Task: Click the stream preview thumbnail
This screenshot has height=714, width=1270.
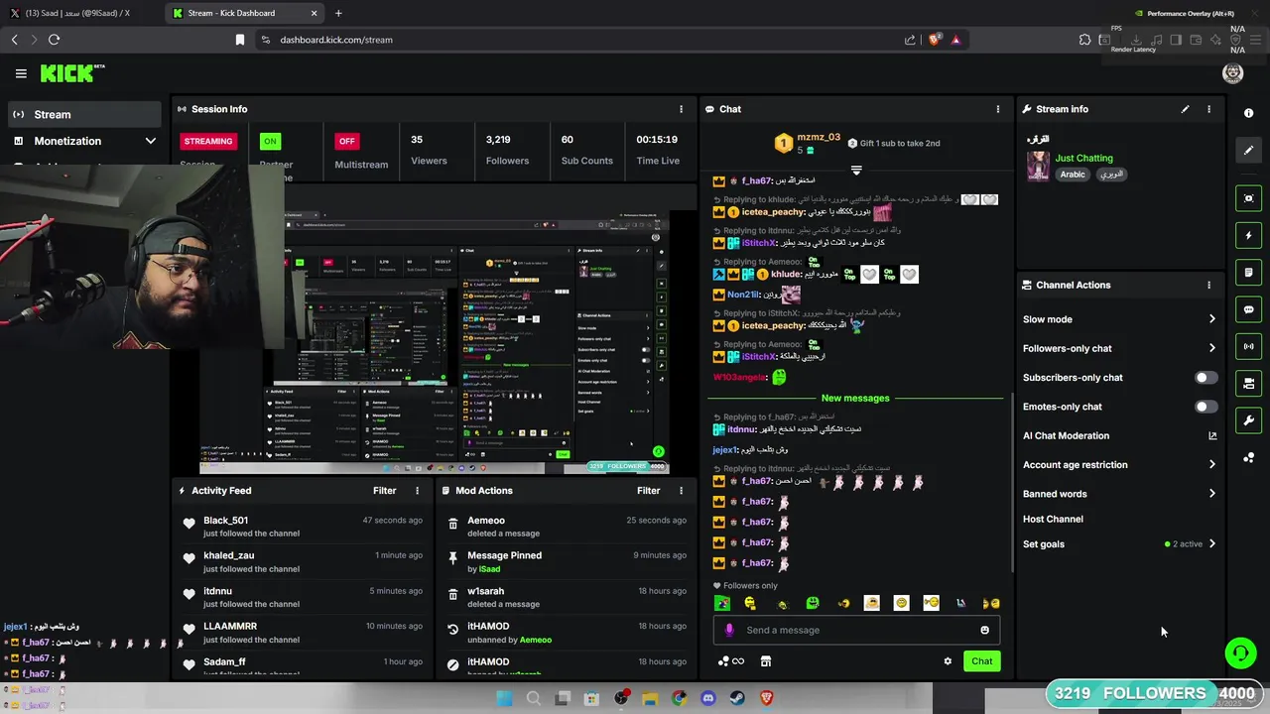Action: [x=435, y=342]
